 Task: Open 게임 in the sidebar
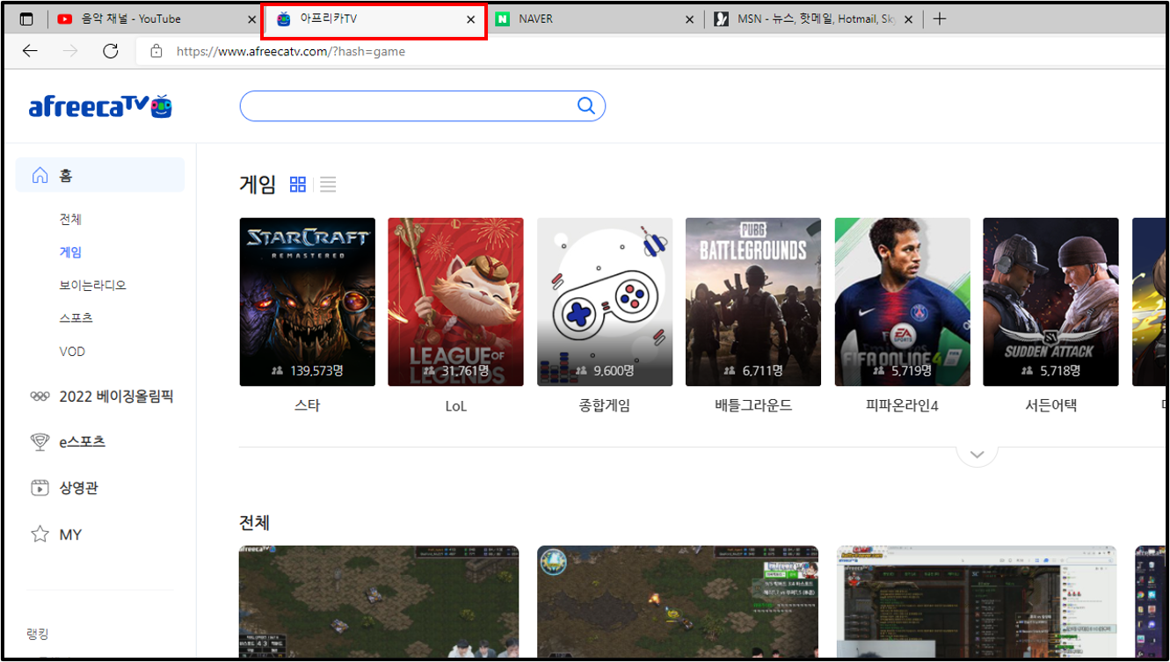(70, 252)
